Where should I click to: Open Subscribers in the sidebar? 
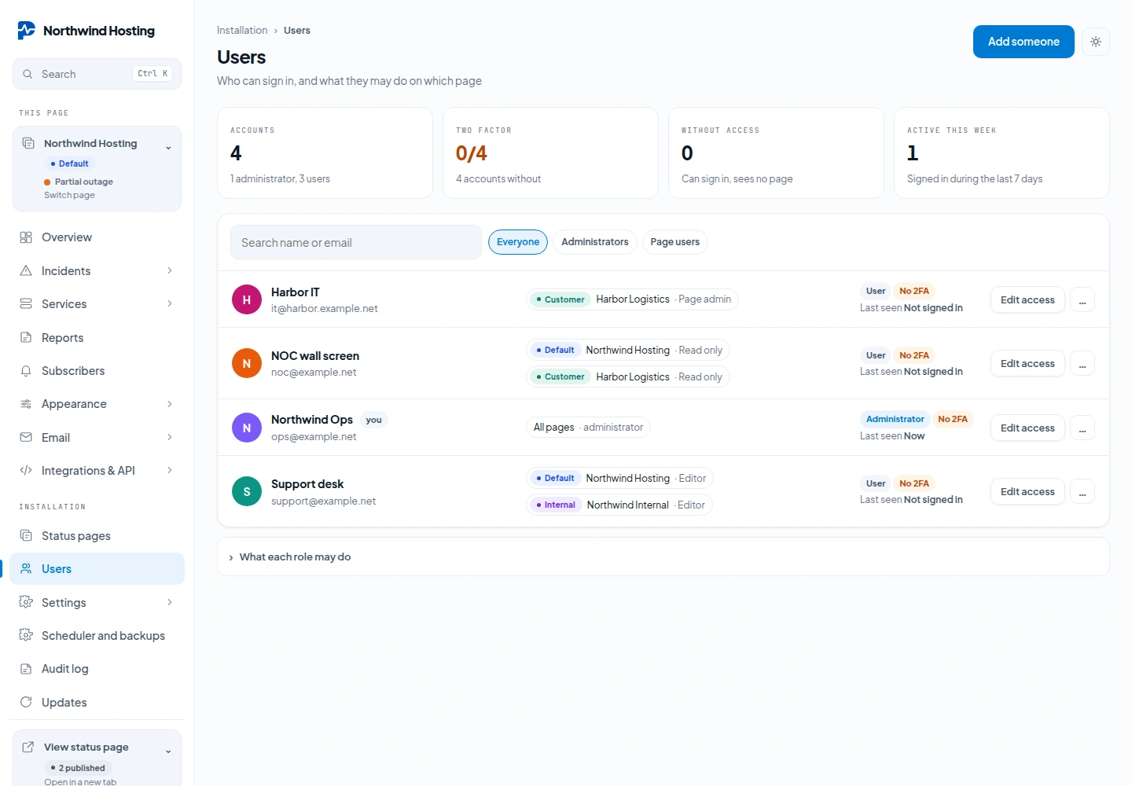click(97, 370)
